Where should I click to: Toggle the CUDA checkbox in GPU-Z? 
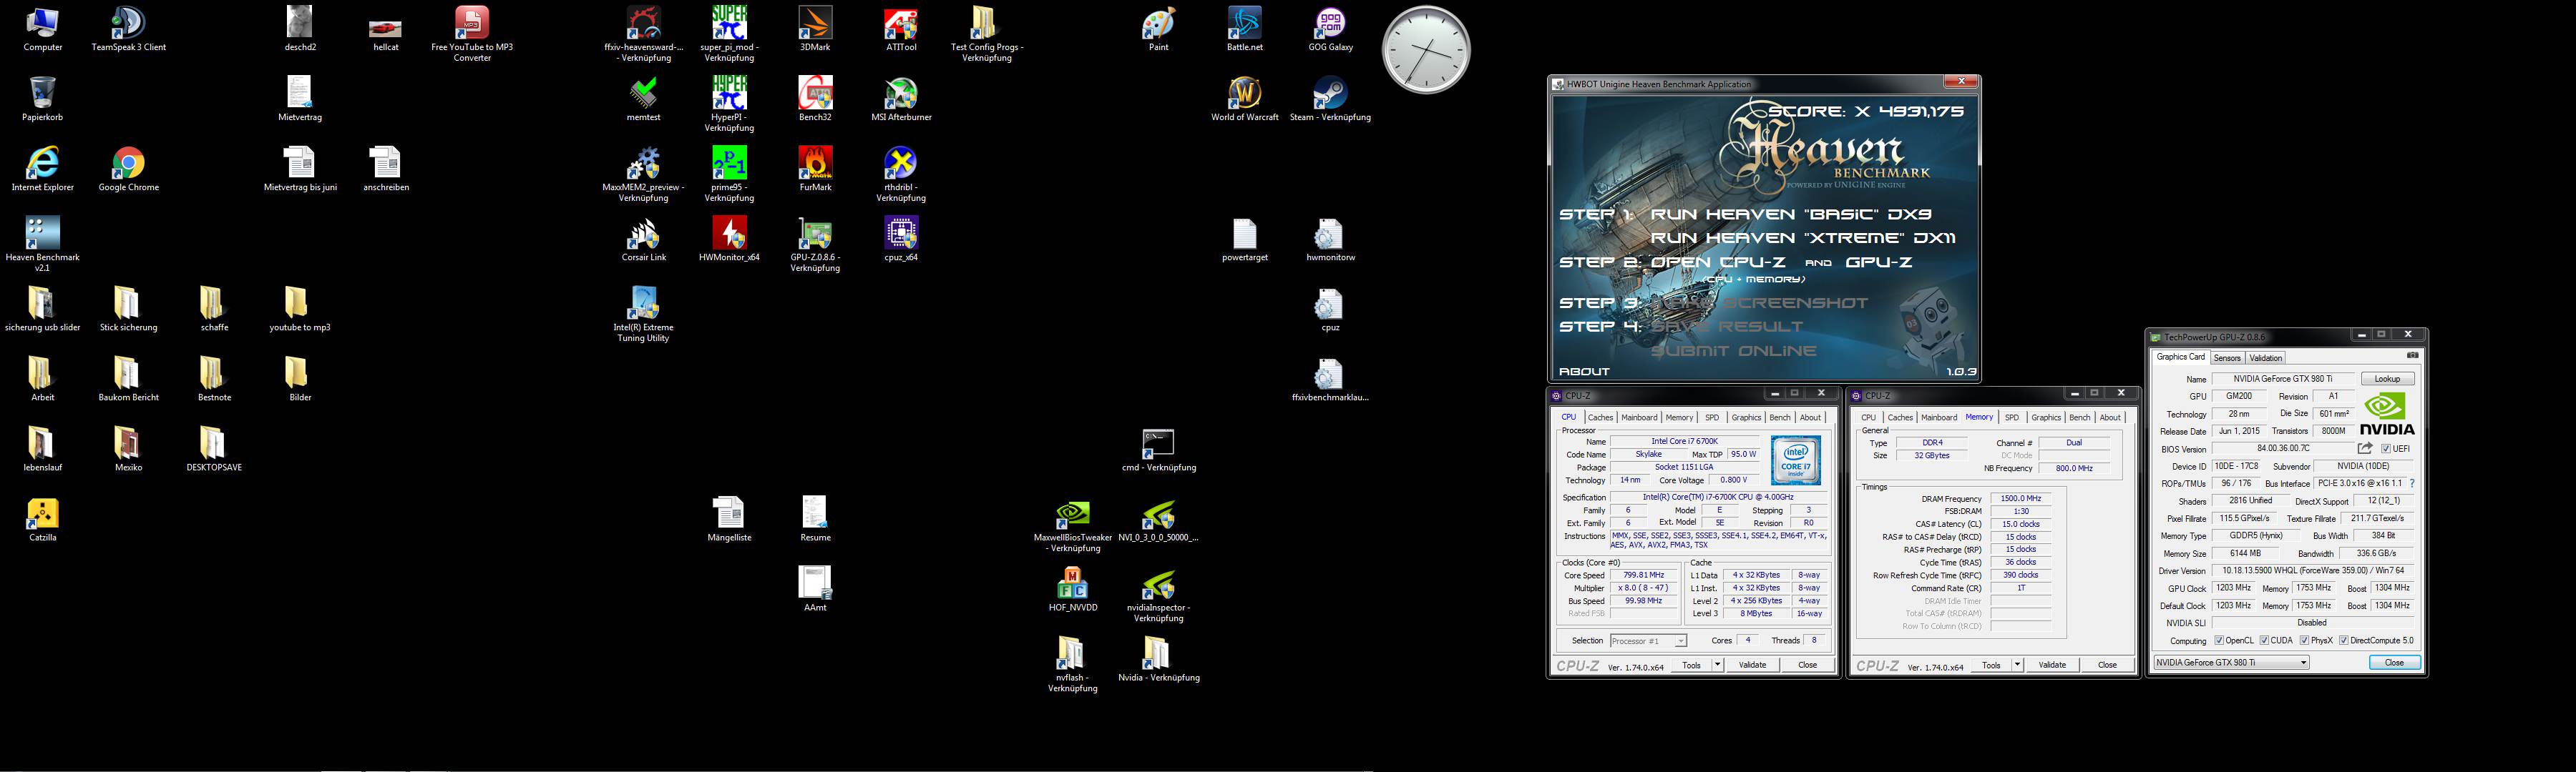click(2265, 640)
